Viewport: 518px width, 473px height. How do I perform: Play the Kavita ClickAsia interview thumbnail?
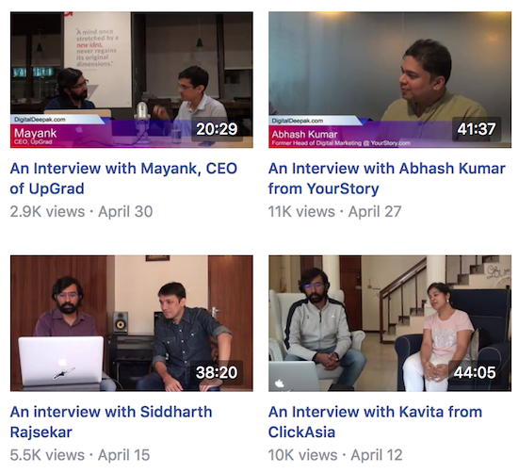(390, 323)
